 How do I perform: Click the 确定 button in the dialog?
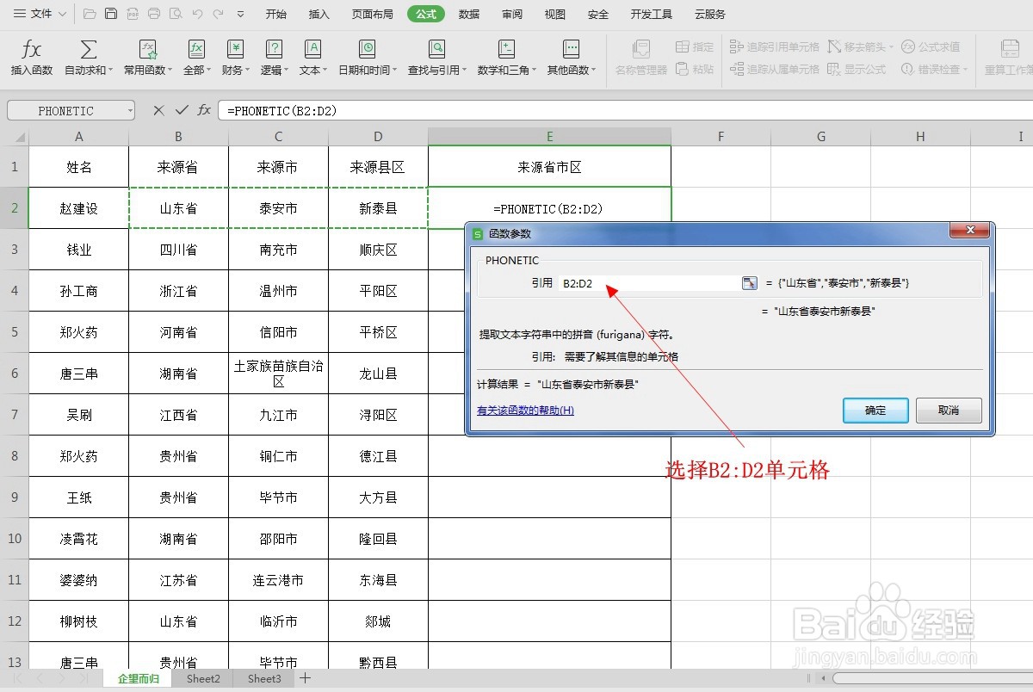point(875,411)
